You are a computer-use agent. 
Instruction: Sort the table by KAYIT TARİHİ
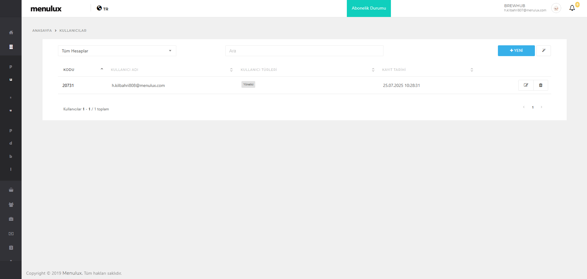pyautogui.click(x=394, y=70)
